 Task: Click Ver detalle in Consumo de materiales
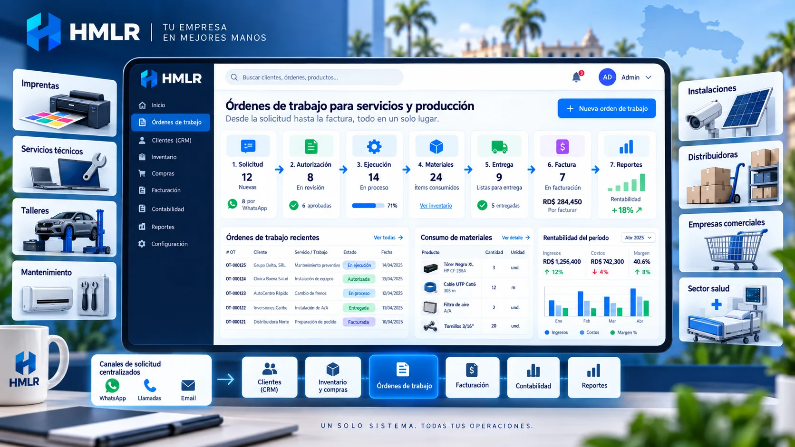pyautogui.click(x=515, y=238)
